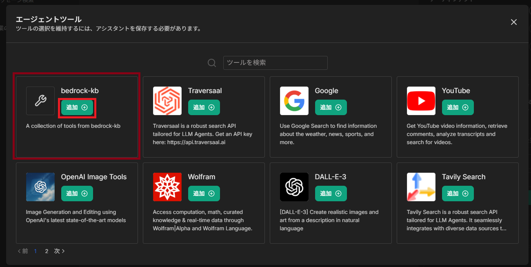531x267 pixels.
Task: Click the DALL-E-3 logo icon
Action: point(294,187)
